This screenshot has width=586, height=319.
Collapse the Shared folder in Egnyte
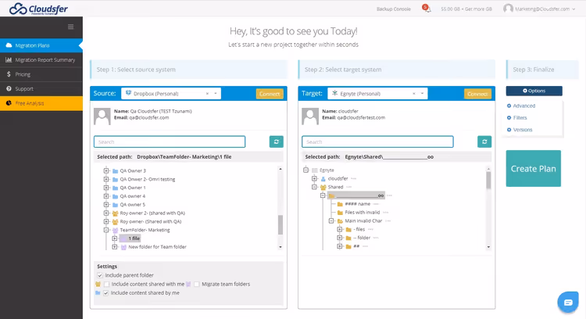(314, 187)
